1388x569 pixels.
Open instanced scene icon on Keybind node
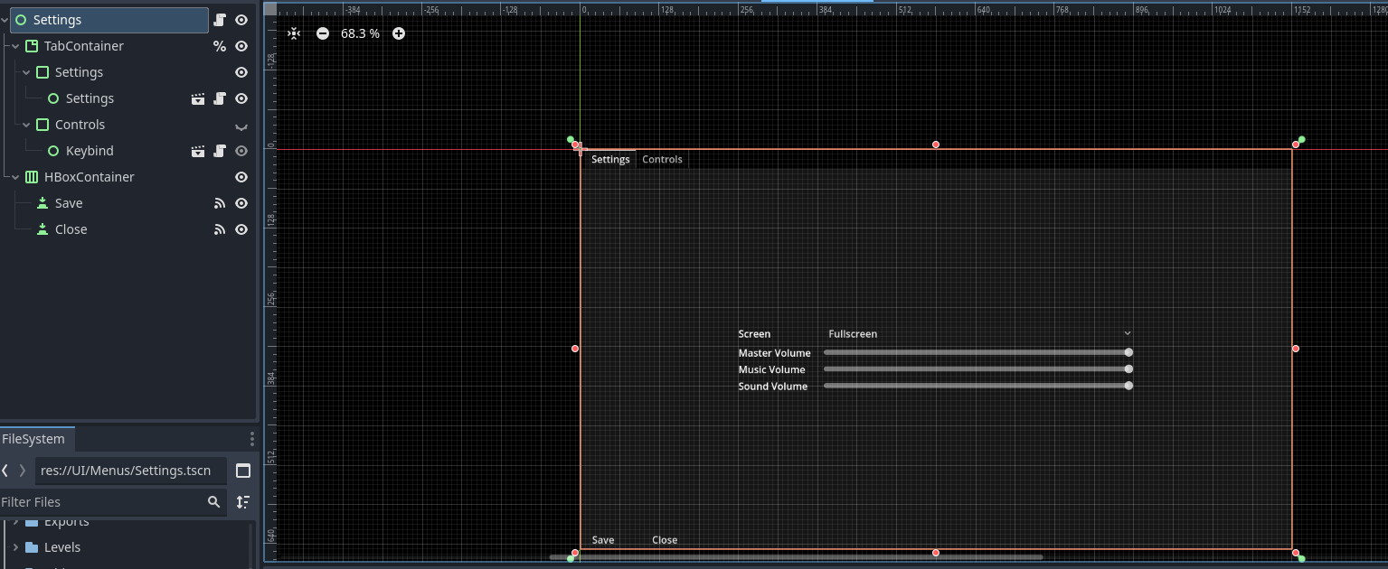pyautogui.click(x=198, y=151)
